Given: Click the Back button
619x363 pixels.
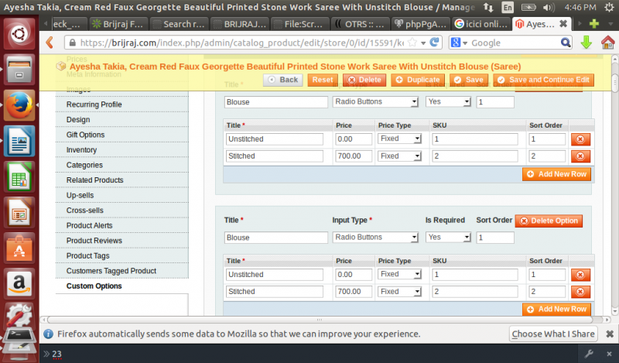Looking at the screenshot, I should pyautogui.click(x=283, y=80).
